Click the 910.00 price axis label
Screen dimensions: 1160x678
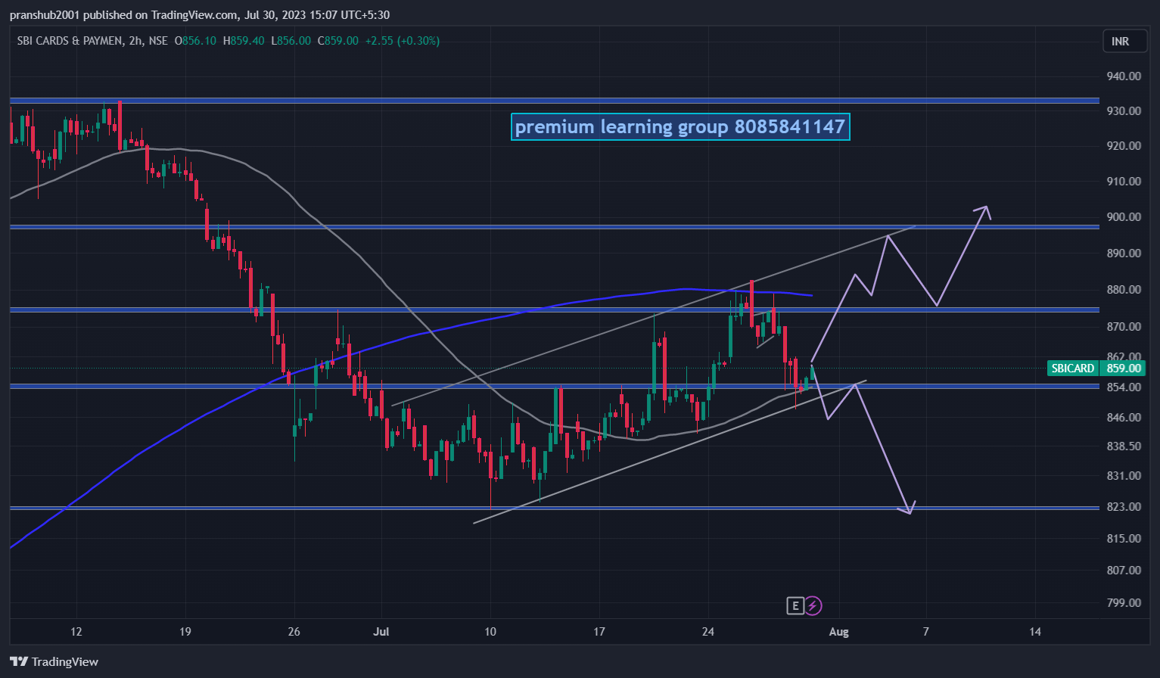click(1124, 181)
